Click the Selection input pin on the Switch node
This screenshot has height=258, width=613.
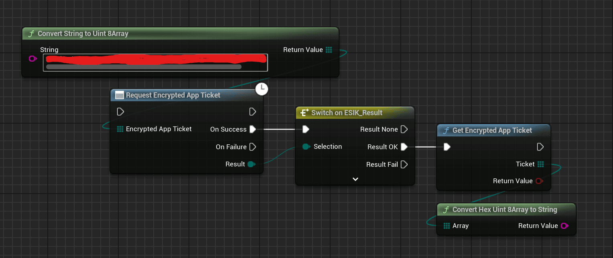tap(306, 146)
